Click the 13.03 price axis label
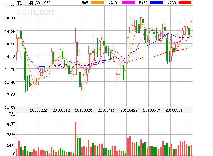The height and width of the screenshot is (156, 213). pos(10,95)
